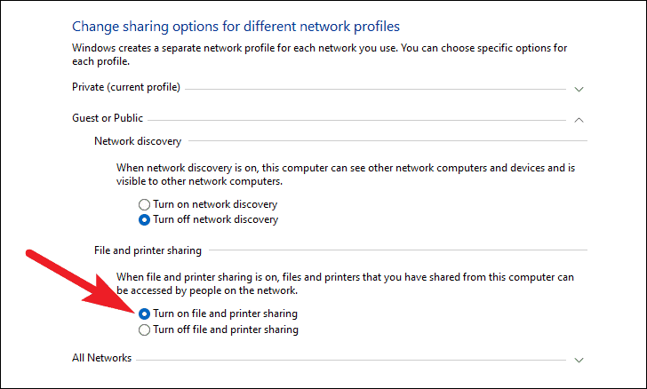Click the Guest or Public header text
The image size is (647, 389).
click(x=108, y=117)
